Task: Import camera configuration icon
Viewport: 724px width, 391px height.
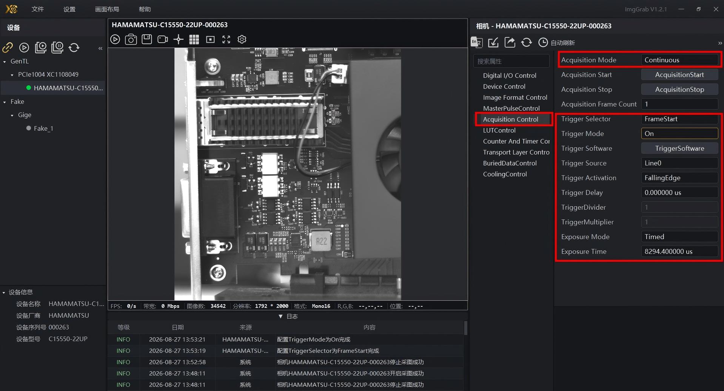Action: [x=493, y=42]
